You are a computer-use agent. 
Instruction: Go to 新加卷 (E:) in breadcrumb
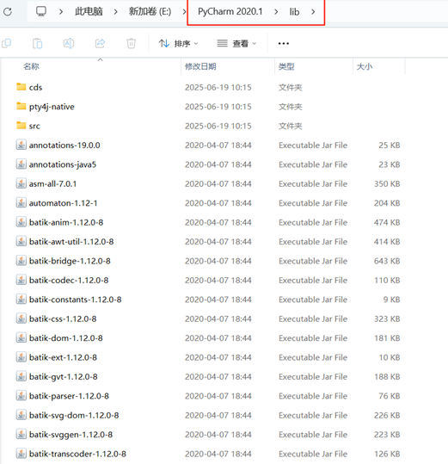(x=150, y=11)
